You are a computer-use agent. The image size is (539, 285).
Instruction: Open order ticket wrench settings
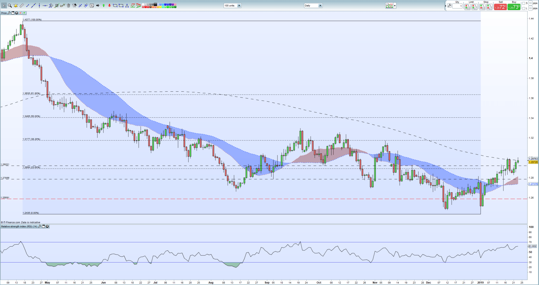pyautogui.click(x=449, y=6)
